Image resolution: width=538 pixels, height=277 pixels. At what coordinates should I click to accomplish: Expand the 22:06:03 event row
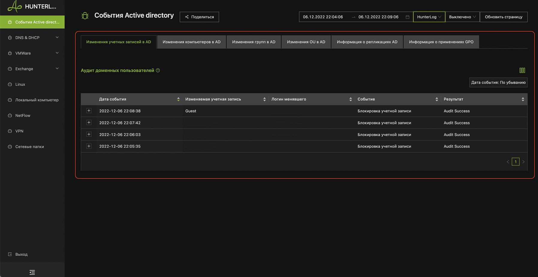[x=89, y=134]
